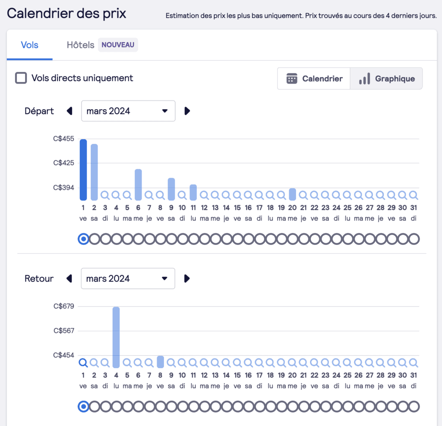
Task: Click the search icon on departure date 15
Action: (237, 195)
